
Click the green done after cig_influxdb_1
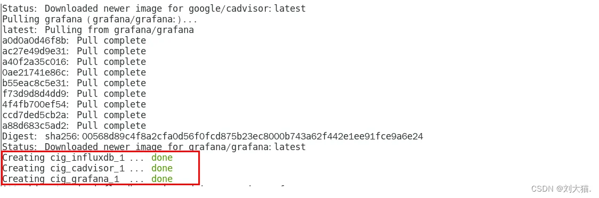click(162, 158)
